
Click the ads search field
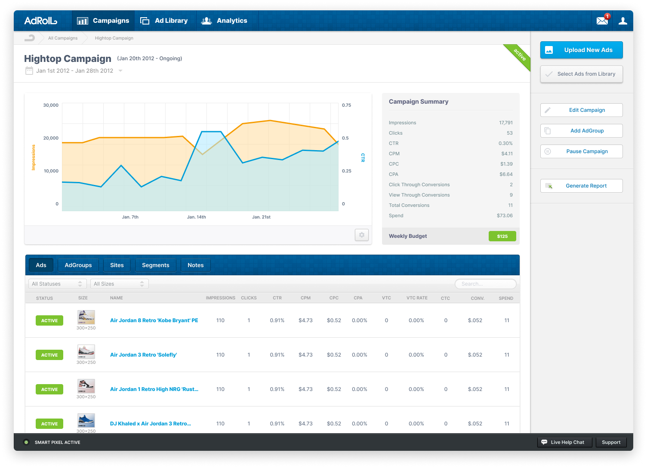pos(485,284)
